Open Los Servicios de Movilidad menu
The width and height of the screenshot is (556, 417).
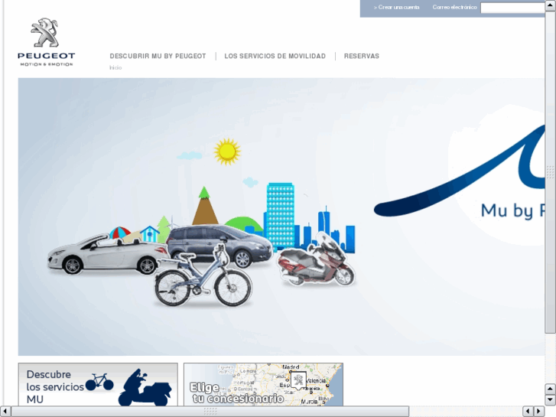(x=275, y=56)
